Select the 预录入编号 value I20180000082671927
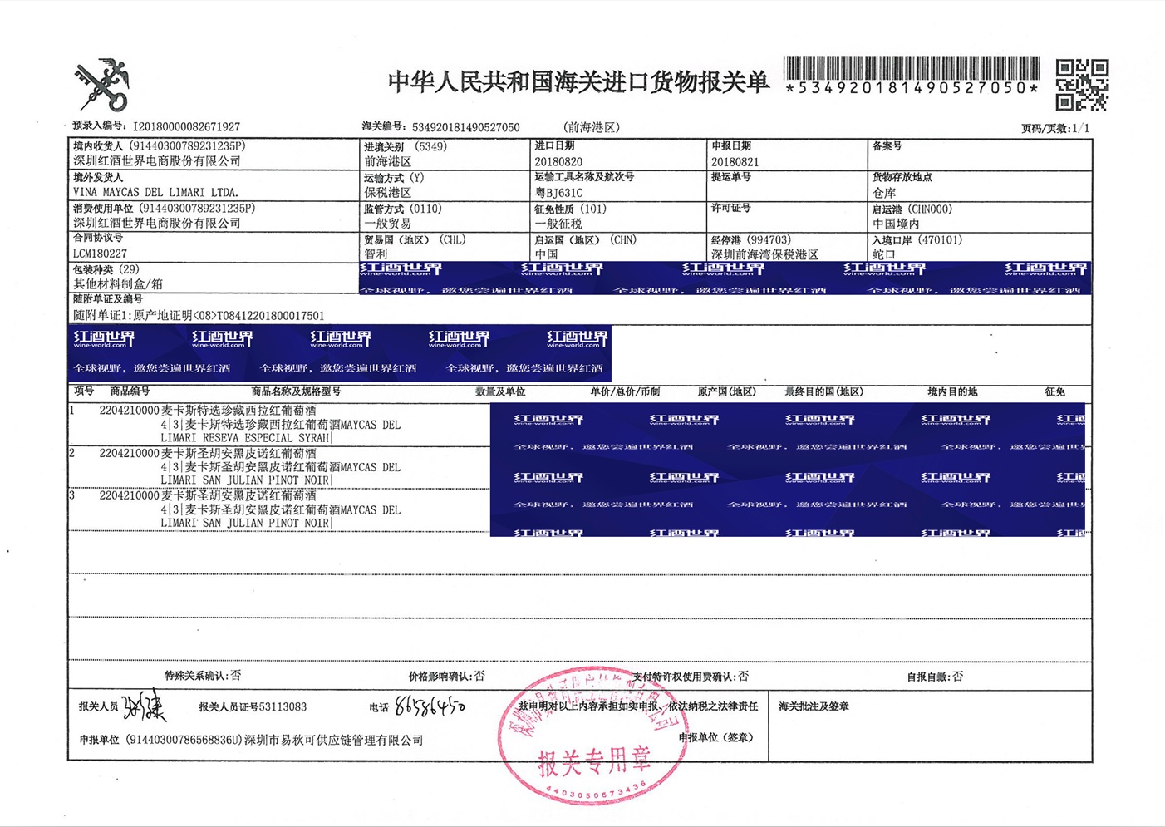Image resolution: width=1165 pixels, height=827 pixels. click(186, 127)
